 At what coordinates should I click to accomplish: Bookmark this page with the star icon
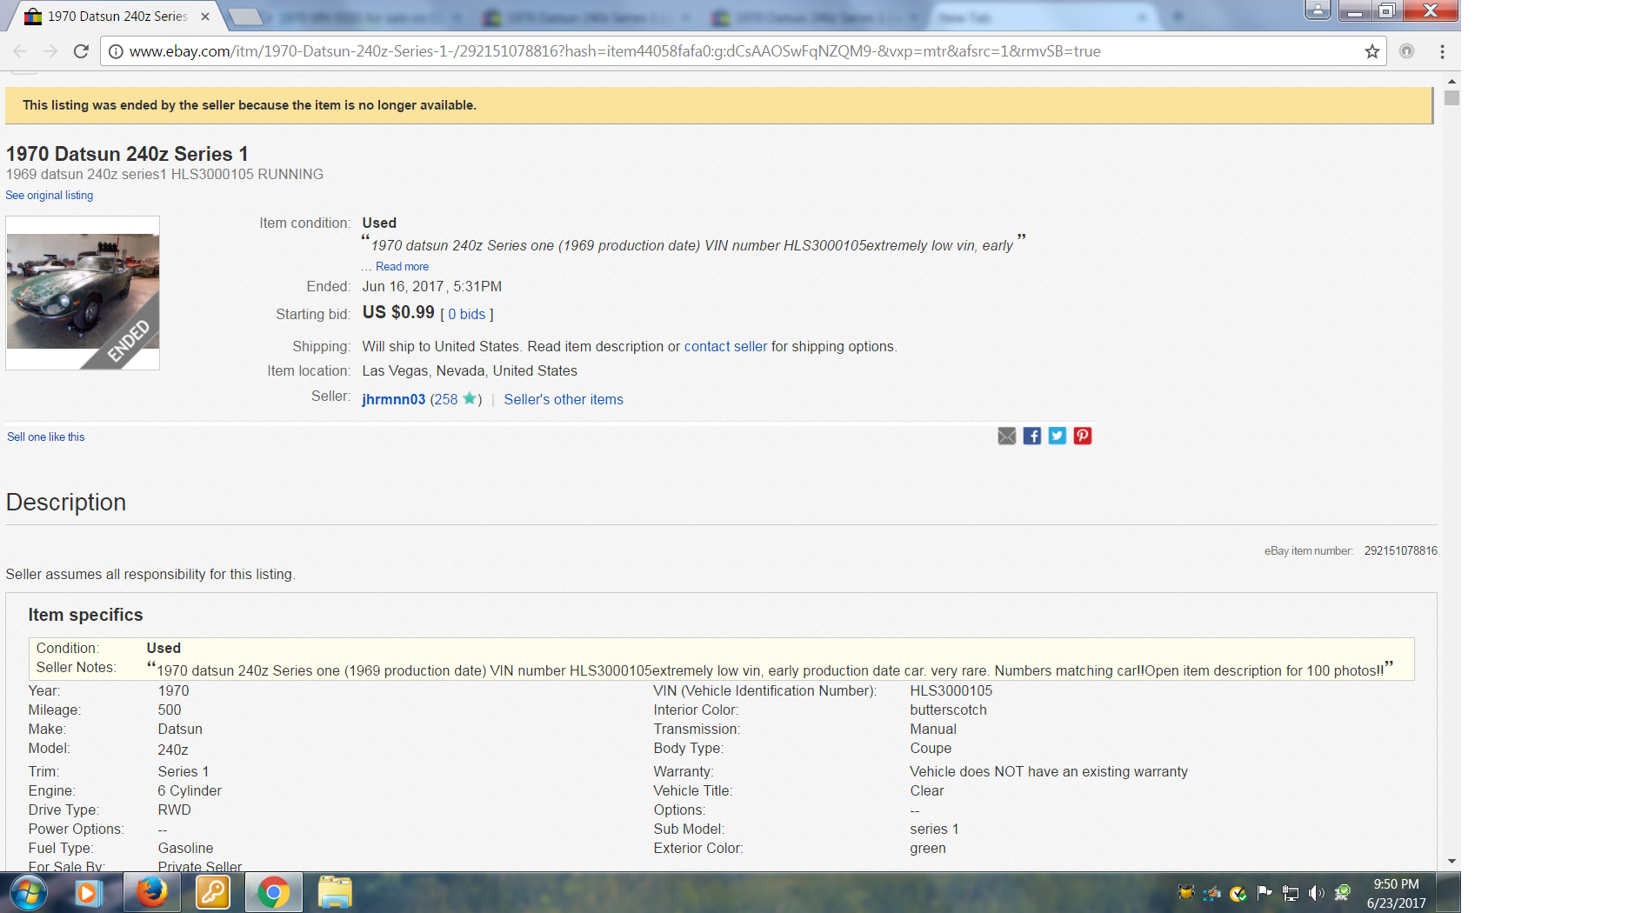pos(1372,51)
